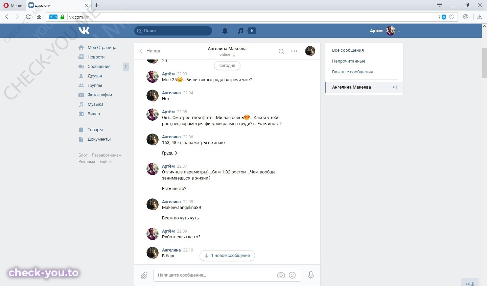Click the ad blocker shield counter icon

tap(442, 17)
